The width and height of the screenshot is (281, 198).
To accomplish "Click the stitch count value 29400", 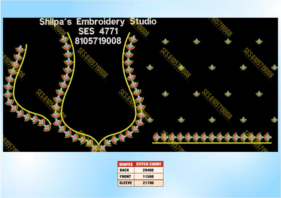I will (x=148, y=170).
